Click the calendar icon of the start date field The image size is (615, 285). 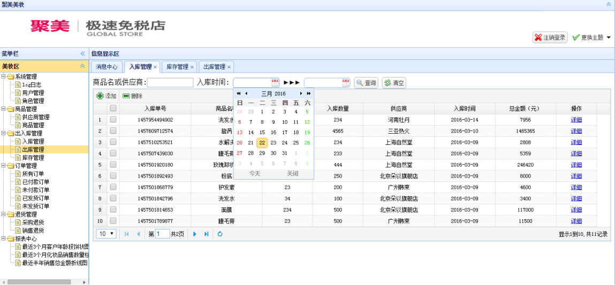tap(275, 83)
